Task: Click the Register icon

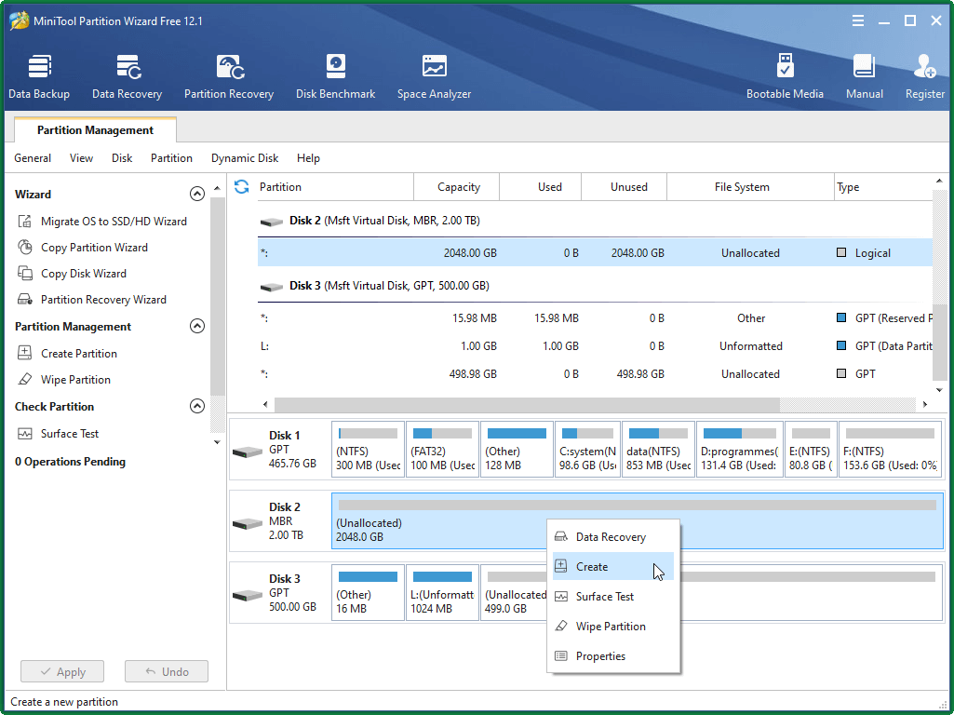Action: (x=924, y=74)
